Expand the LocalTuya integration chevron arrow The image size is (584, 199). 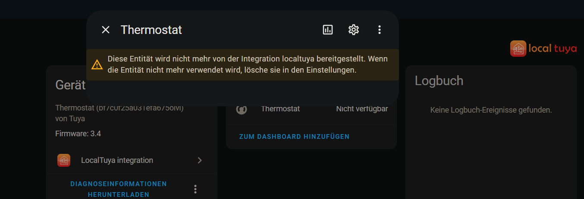pos(200,160)
